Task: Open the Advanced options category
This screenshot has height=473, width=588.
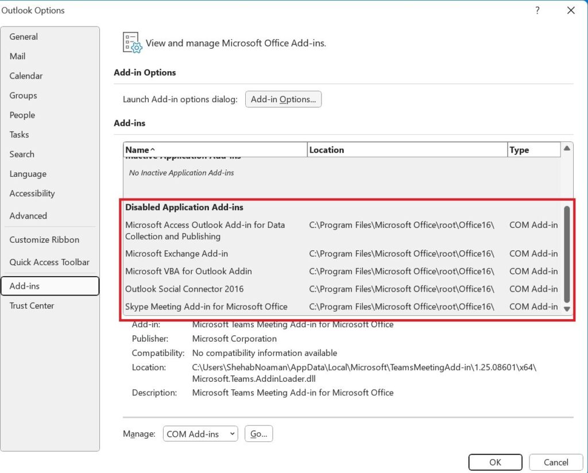Action: tap(28, 216)
